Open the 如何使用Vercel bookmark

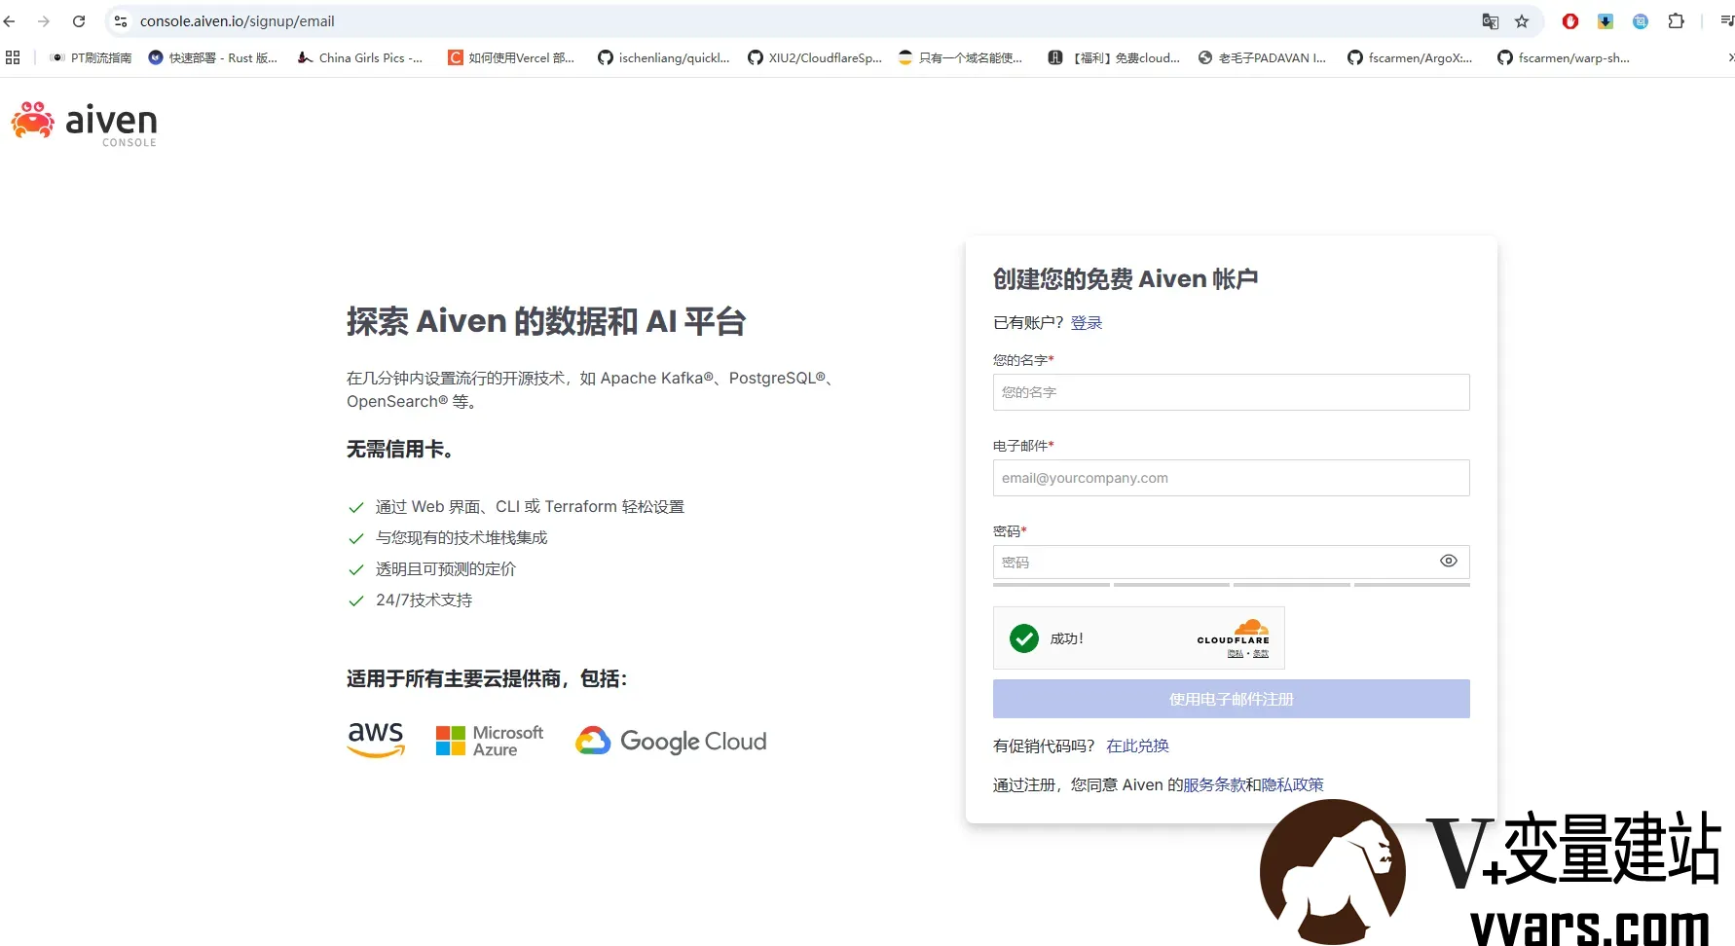point(511,57)
